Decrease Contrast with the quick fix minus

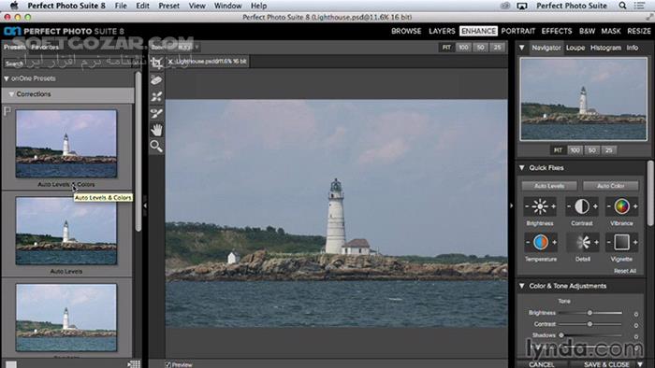coord(569,206)
